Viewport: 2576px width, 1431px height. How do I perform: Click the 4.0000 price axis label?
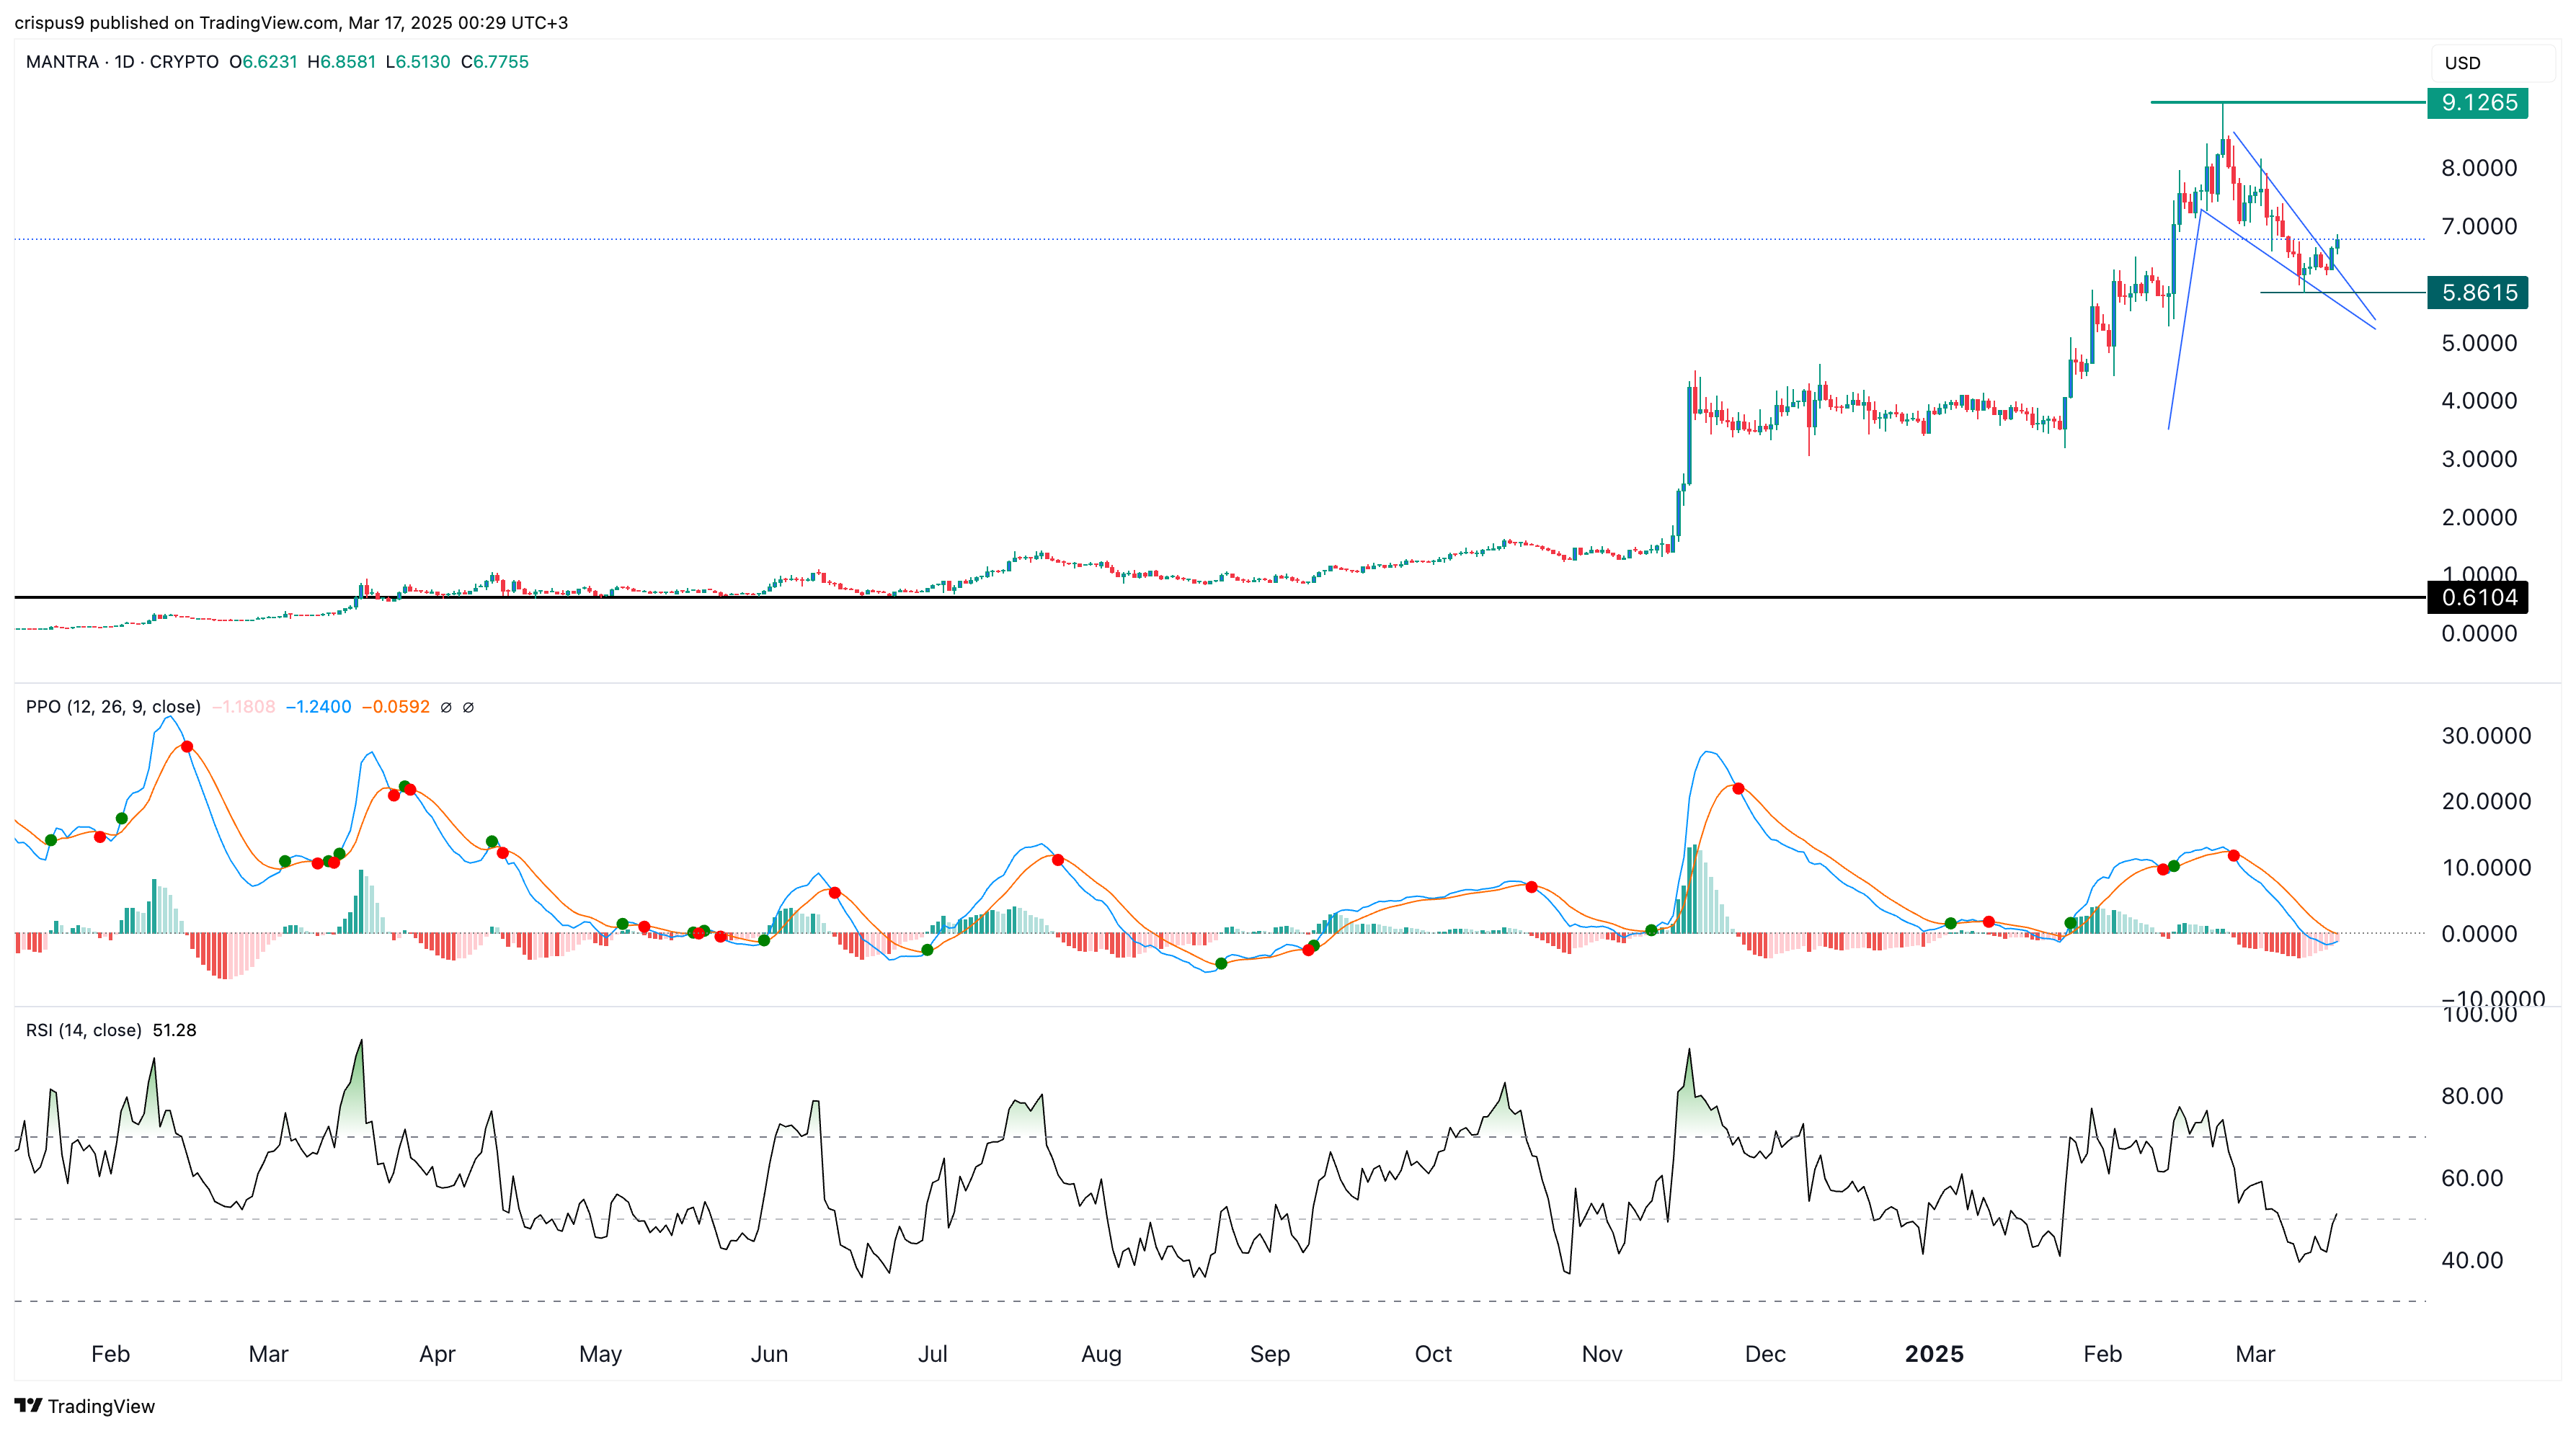2479,401
